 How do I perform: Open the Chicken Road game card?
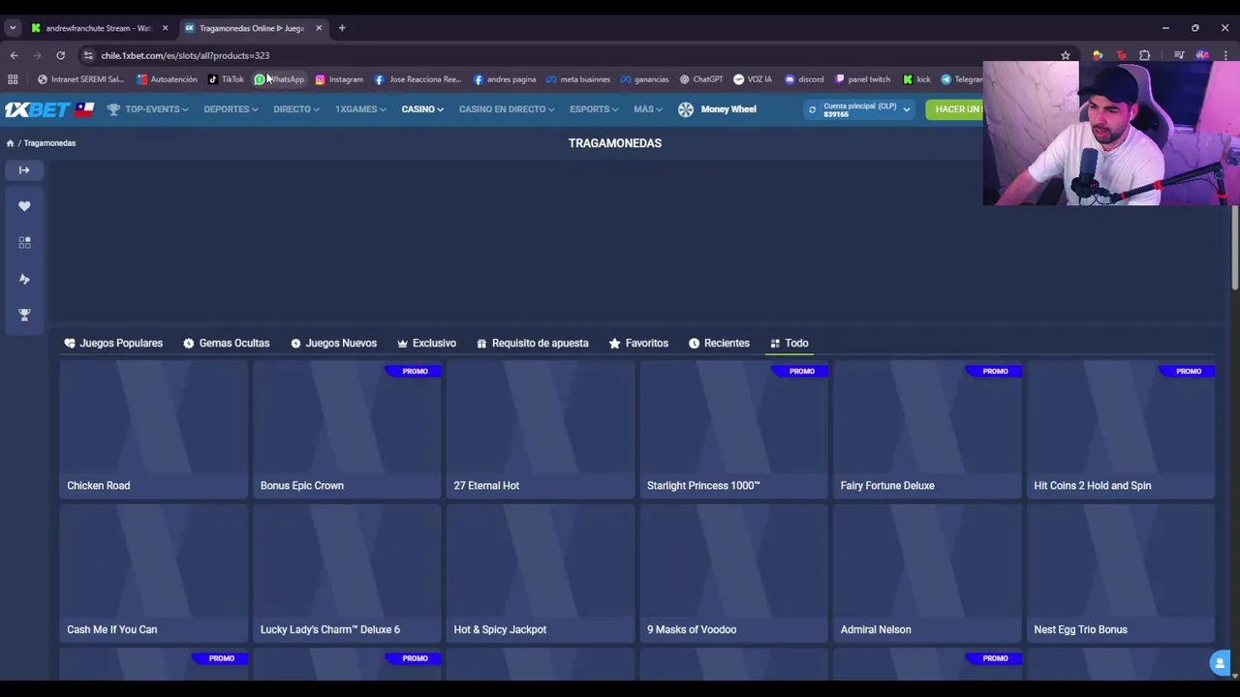click(x=153, y=430)
